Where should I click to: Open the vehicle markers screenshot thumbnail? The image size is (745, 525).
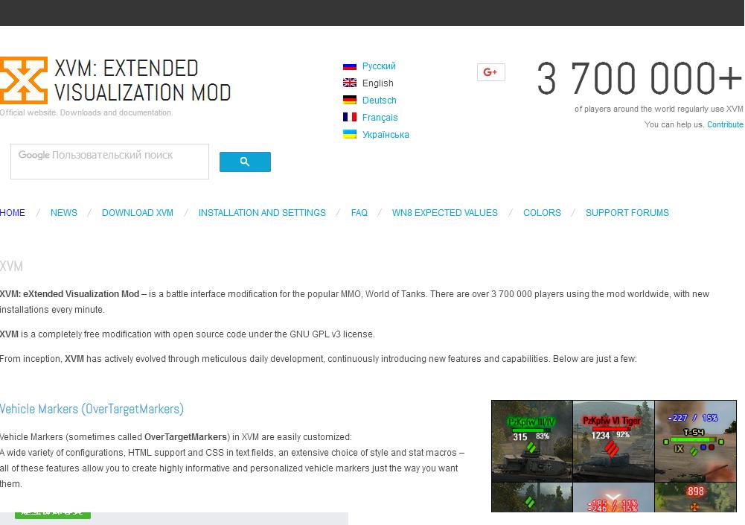point(613,456)
